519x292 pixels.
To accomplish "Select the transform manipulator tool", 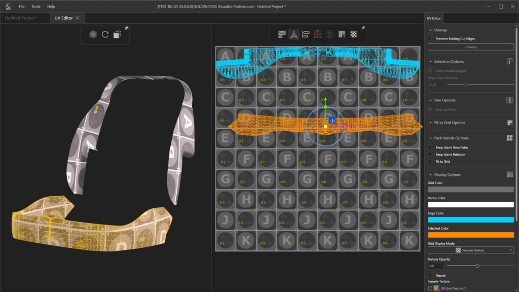I will 293,34.
